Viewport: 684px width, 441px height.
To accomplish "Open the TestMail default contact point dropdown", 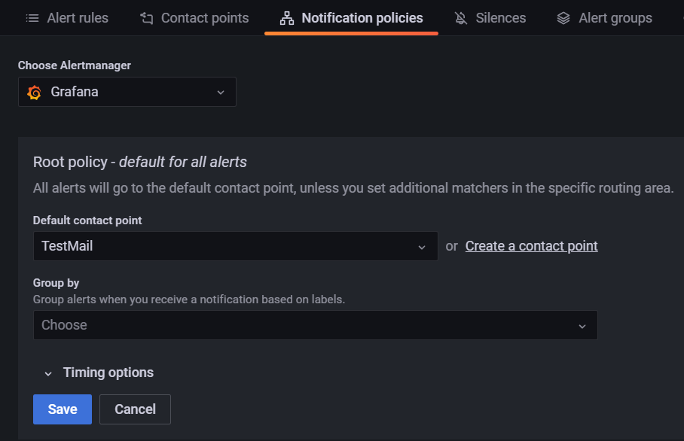I will [x=235, y=246].
